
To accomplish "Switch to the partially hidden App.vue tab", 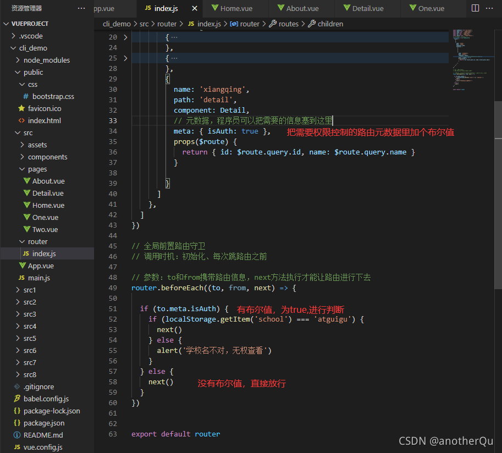I will tap(115, 9).
